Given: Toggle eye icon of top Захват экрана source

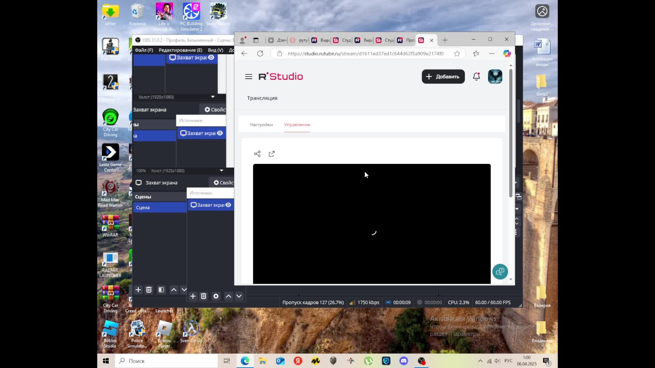Looking at the screenshot, I should 211,58.
